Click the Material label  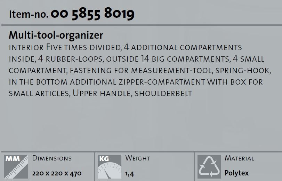239,158
